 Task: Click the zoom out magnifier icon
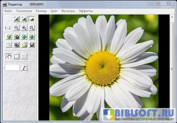coord(17,28)
